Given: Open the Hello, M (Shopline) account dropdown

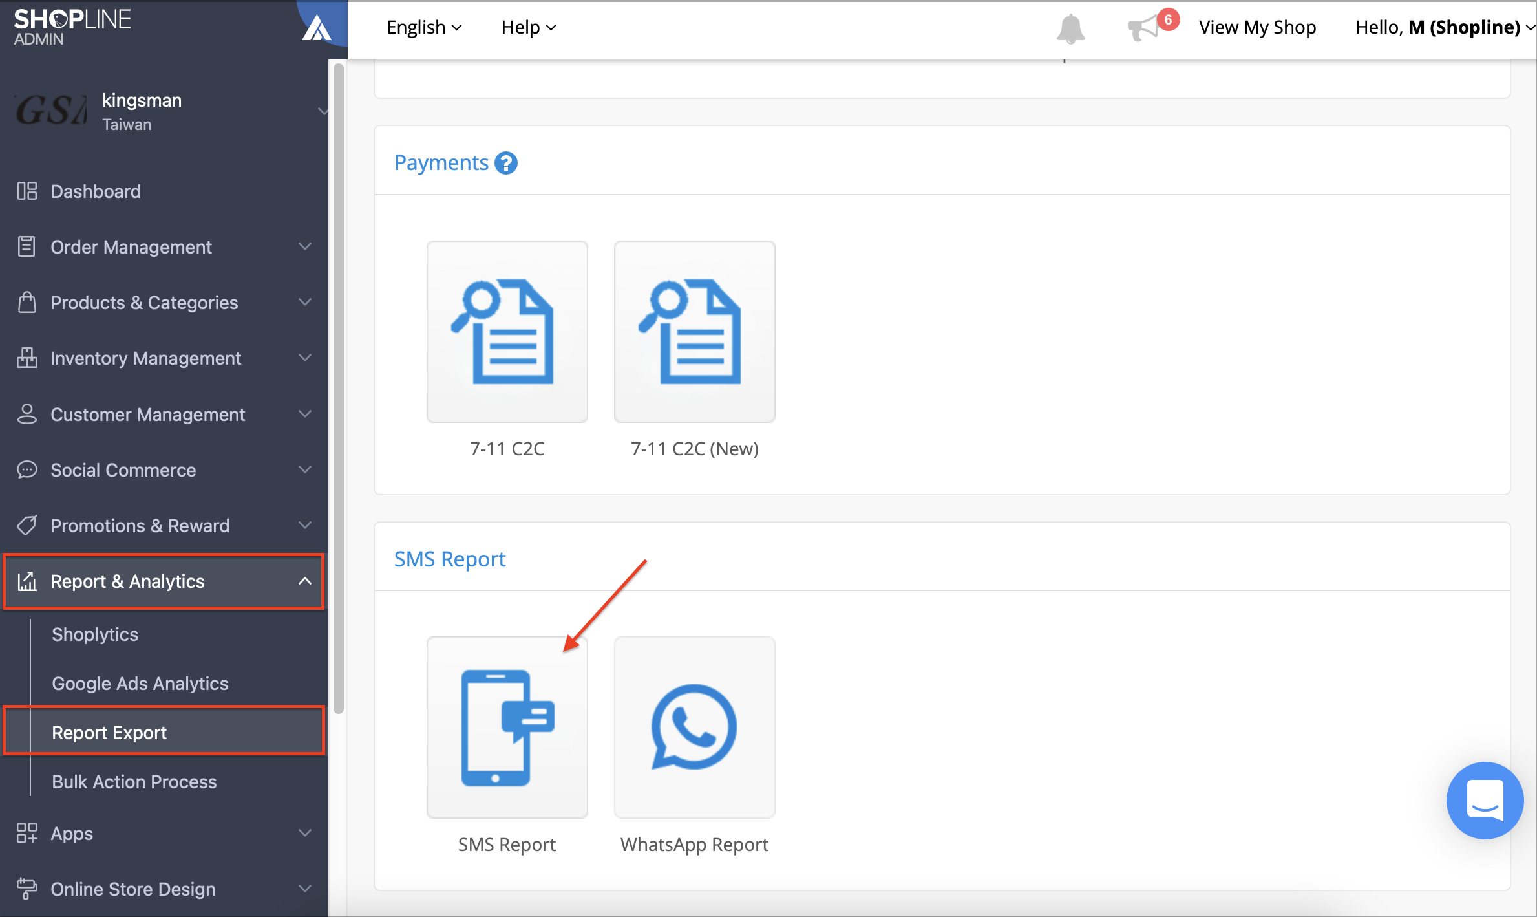Looking at the screenshot, I should [1445, 27].
